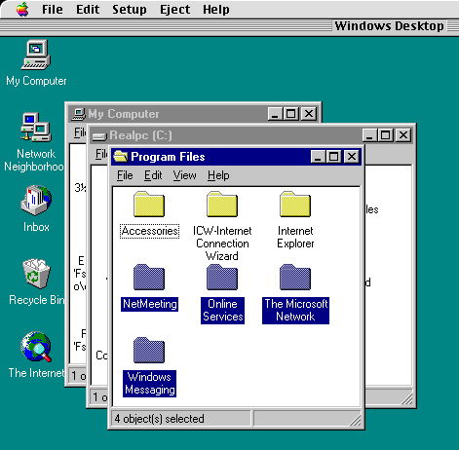Open the Mac Edit menu
Viewport: 459px width, 450px height.
pos(88,10)
